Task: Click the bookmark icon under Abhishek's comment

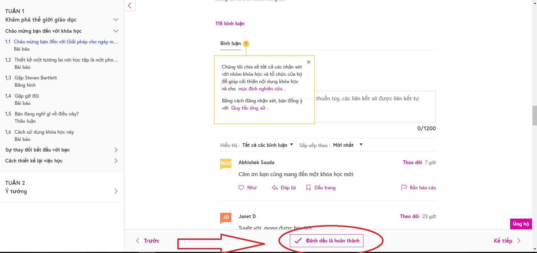Action: (308, 188)
